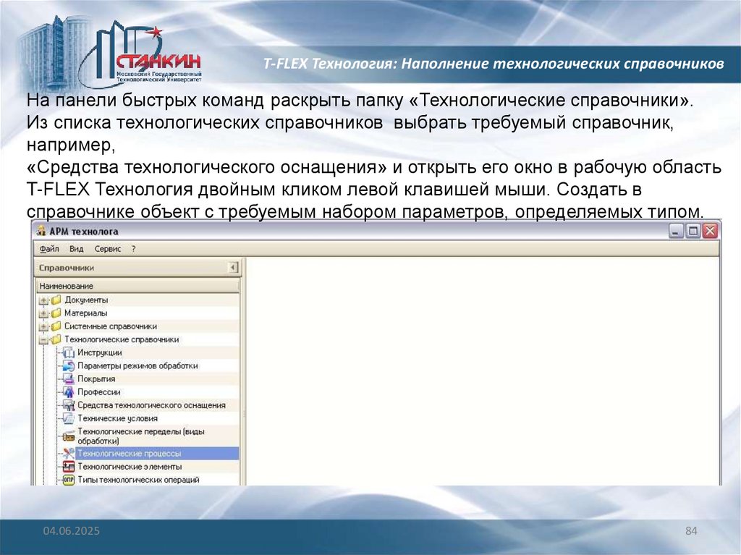Select the Профессии reference

tap(98, 392)
